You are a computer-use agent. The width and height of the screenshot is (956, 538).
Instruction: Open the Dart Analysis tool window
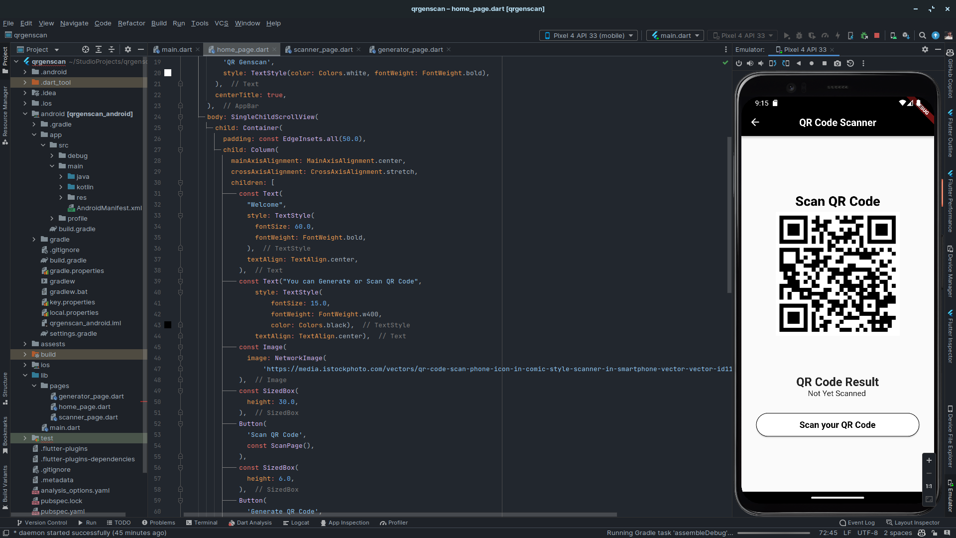point(250,523)
